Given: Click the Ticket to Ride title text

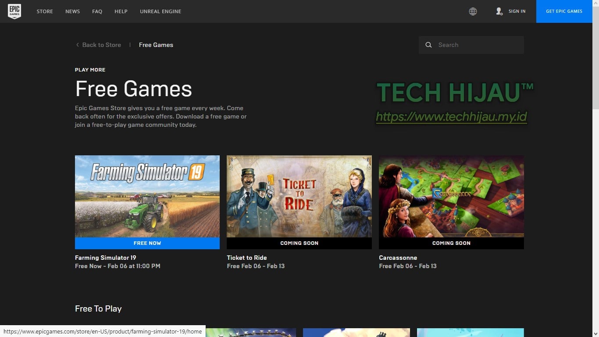Looking at the screenshot, I should pos(247,258).
